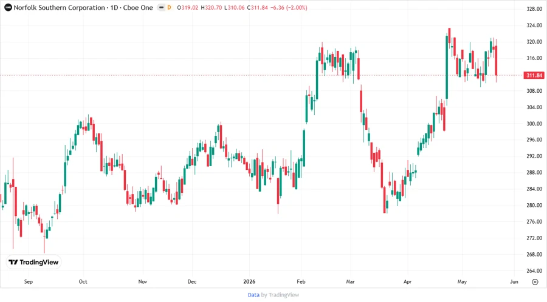Click the Nov label on time axis

[143, 281]
